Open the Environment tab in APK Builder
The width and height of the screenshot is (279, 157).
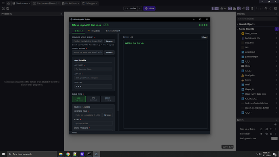pos(113,31)
